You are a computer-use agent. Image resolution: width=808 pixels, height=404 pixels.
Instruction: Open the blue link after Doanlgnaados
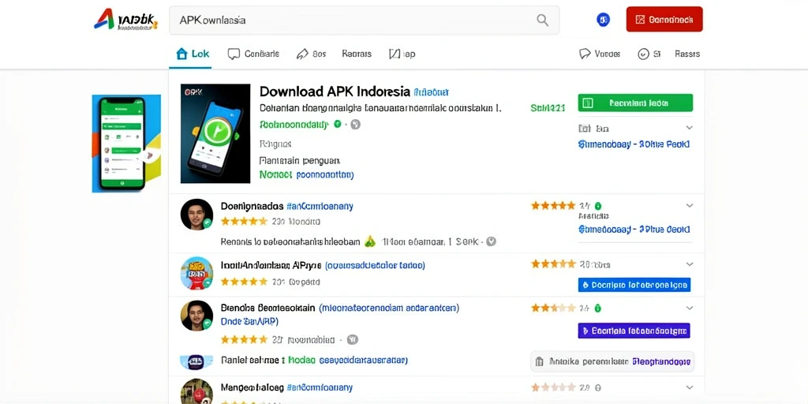(320, 206)
